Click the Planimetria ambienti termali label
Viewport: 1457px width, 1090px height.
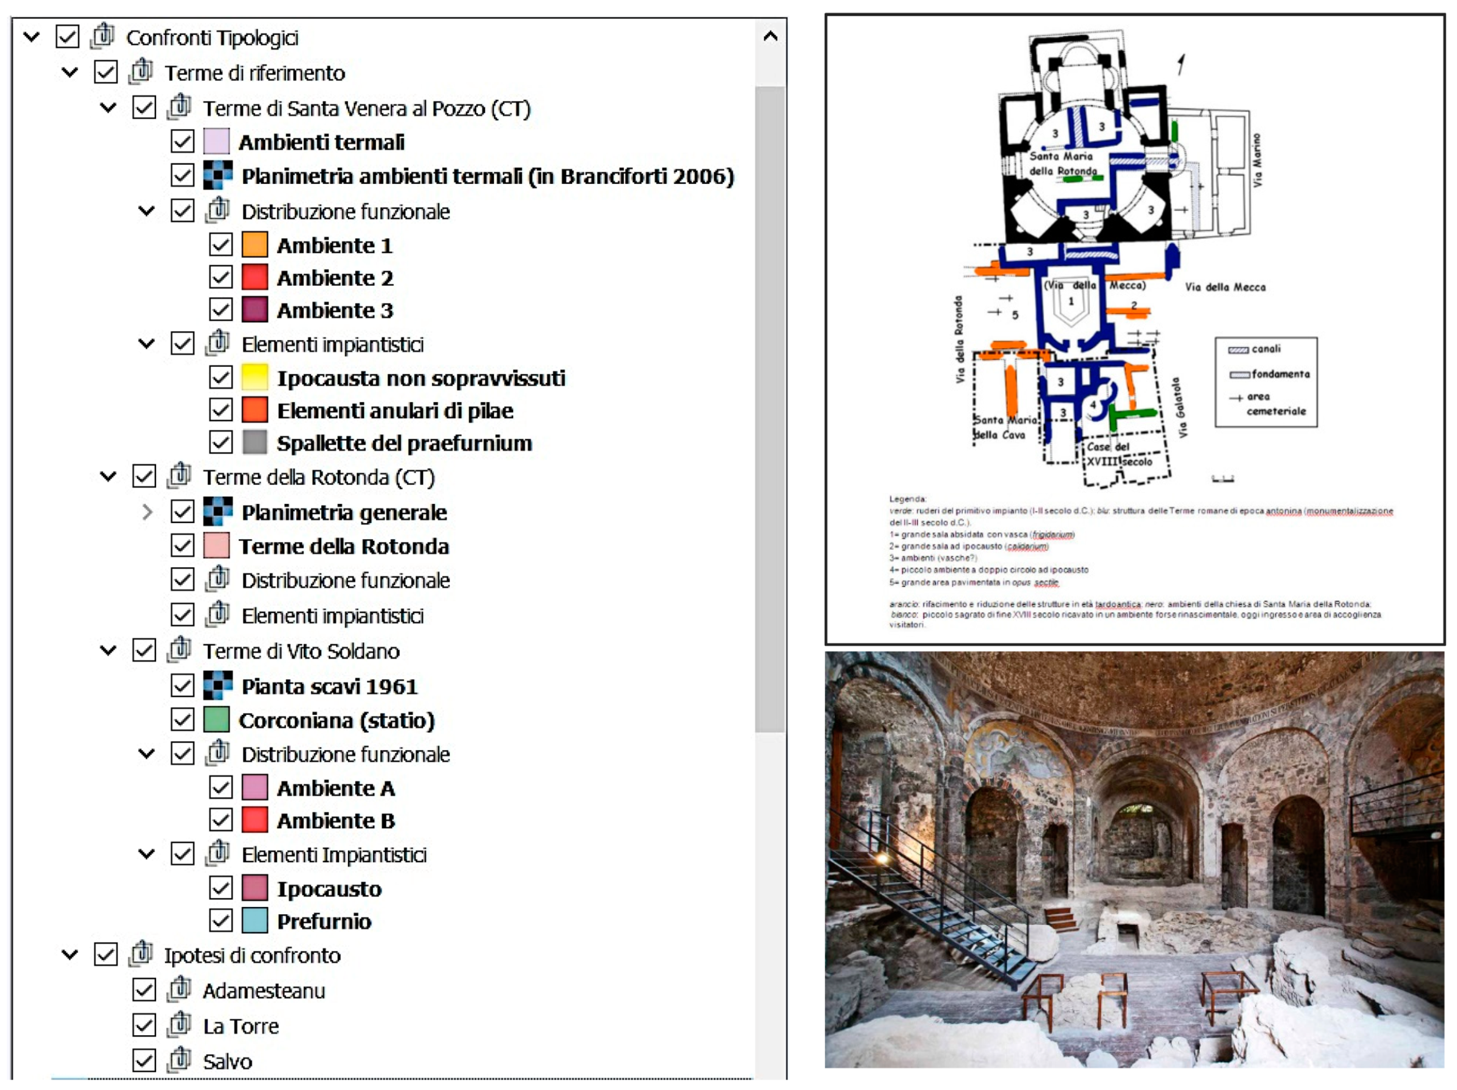(488, 176)
